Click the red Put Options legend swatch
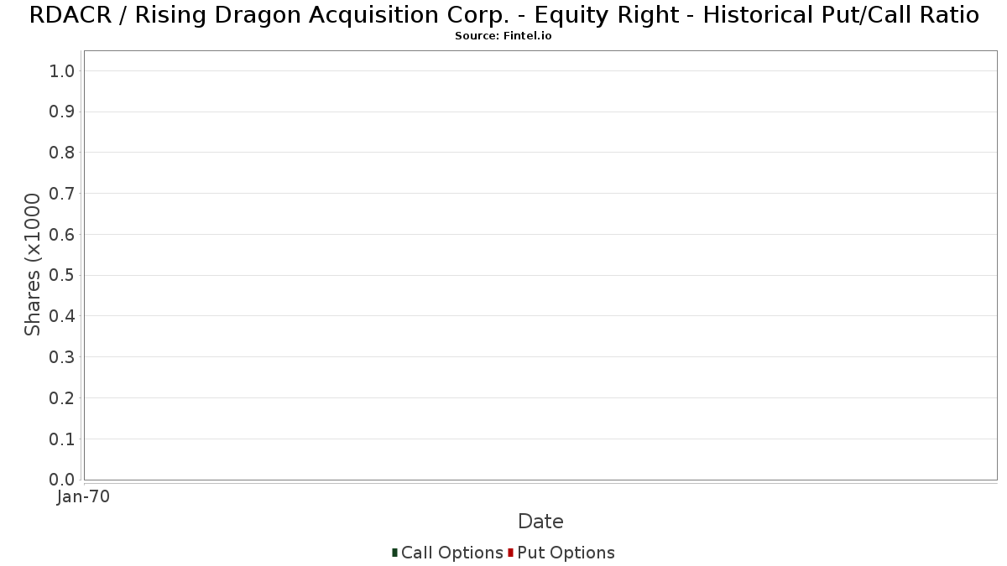 (510, 553)
